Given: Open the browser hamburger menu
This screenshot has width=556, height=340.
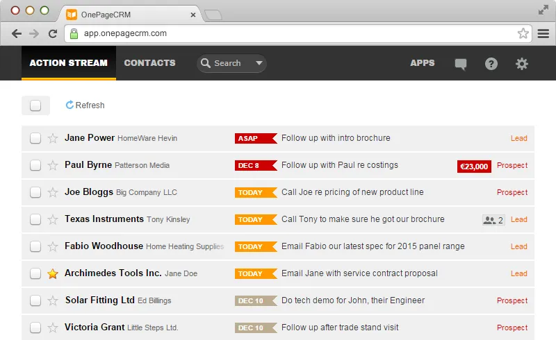Looking at the screenshot, I should [x=543, y=33].
